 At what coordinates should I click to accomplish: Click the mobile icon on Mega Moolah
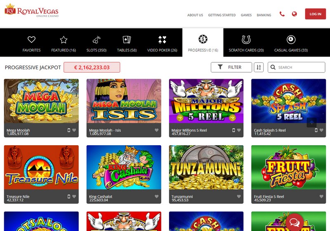coord(69,130)
